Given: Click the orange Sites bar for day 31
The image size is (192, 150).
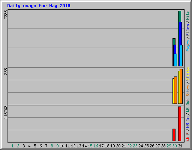Looking at the screenshot, I should tap(181, 86).
